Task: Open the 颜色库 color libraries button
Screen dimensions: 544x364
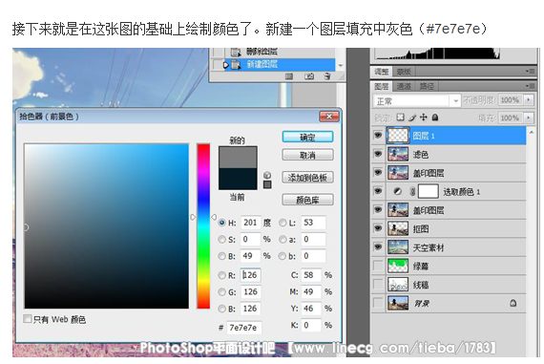Action: coord(307,200)
